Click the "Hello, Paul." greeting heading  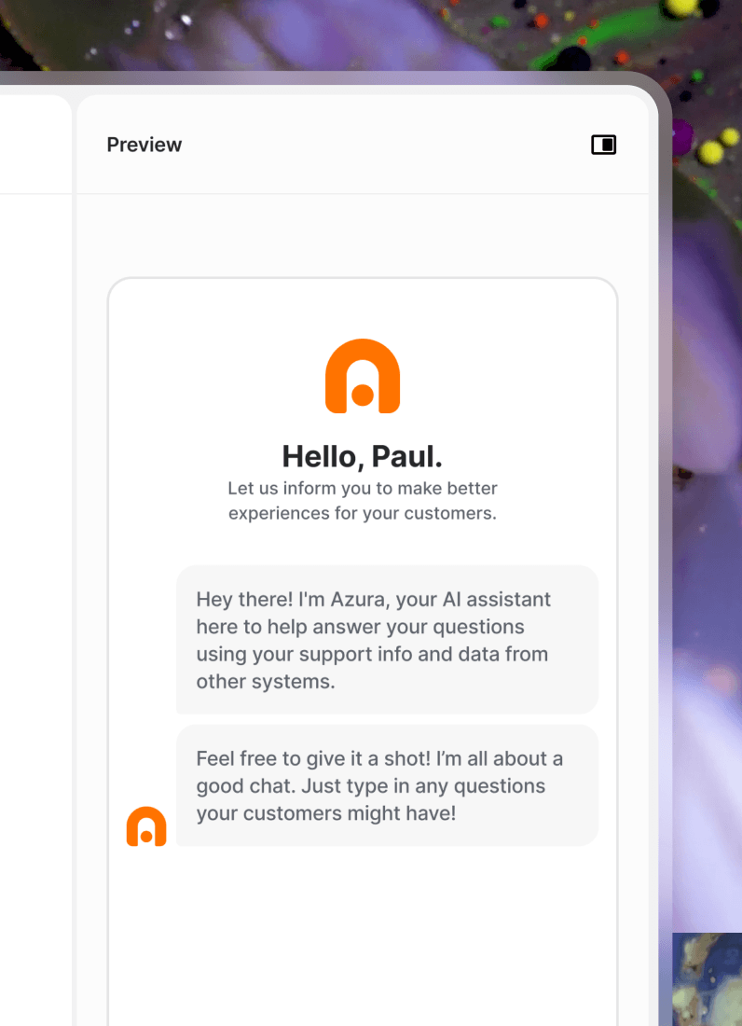363,456
